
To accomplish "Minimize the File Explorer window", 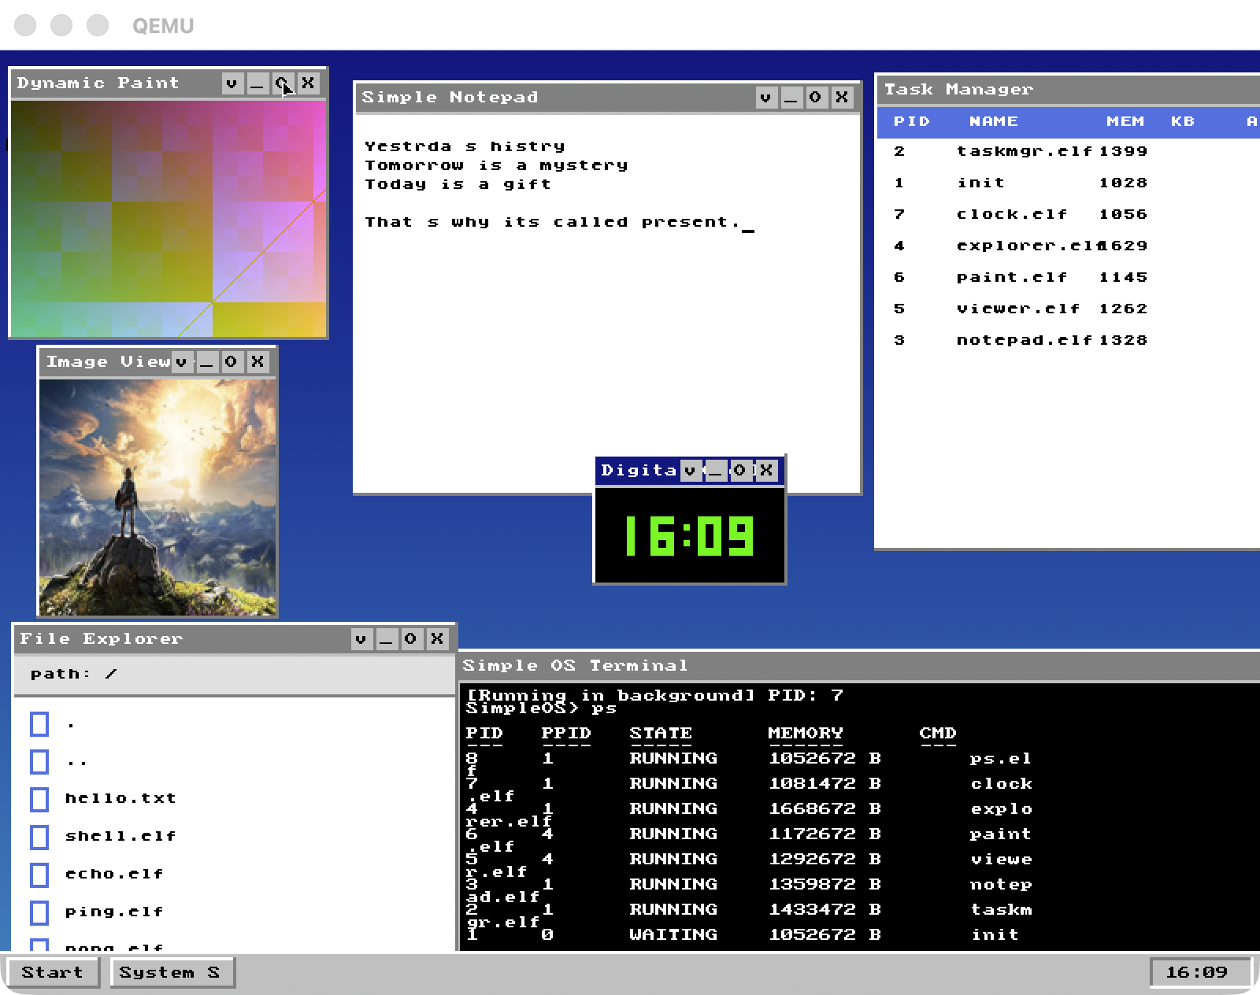I will tap(386, 639).
